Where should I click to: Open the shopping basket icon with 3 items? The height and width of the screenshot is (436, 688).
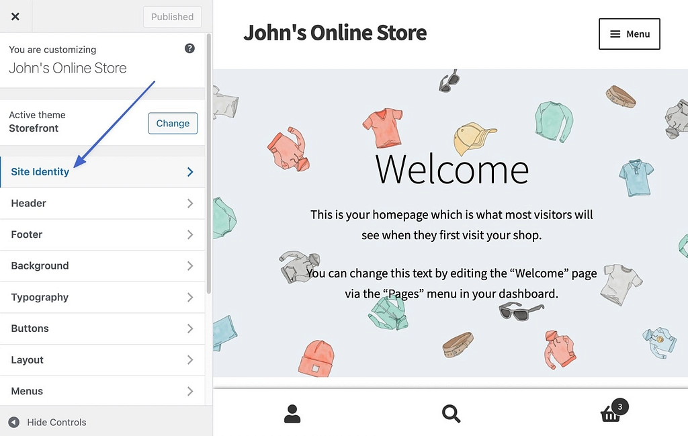613,410
